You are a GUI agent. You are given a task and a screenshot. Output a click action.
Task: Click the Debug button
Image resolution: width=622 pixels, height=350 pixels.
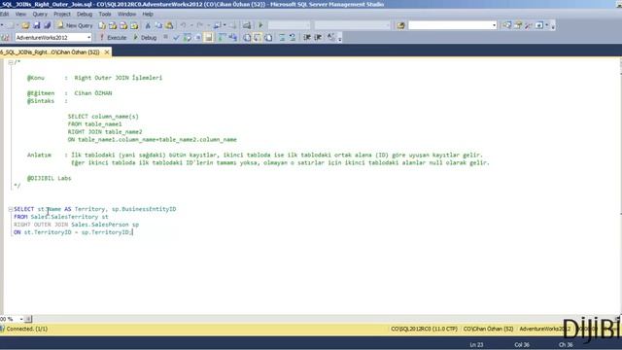tap(145, 38)
